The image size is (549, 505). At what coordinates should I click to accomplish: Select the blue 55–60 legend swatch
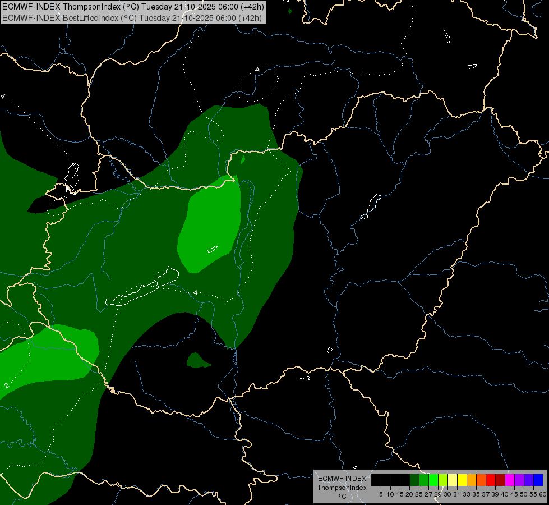pyautogui.click(x=539, y=480)
